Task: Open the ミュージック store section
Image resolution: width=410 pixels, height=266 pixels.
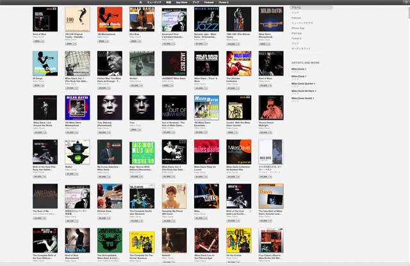Action: coord(154,2)
